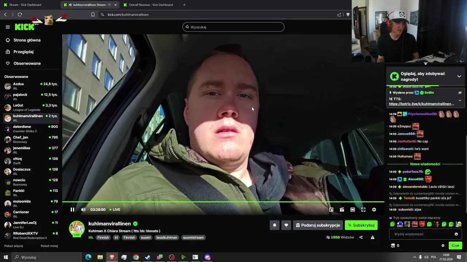
Task: Open Azdus channel in followed list
Action: point(31,86)
